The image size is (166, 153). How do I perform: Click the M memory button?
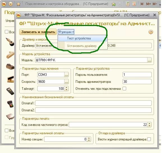click(142, 4)
